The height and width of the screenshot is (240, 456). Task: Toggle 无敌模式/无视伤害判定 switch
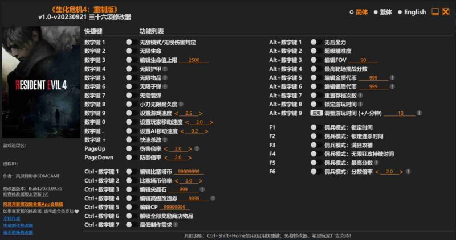132,42
